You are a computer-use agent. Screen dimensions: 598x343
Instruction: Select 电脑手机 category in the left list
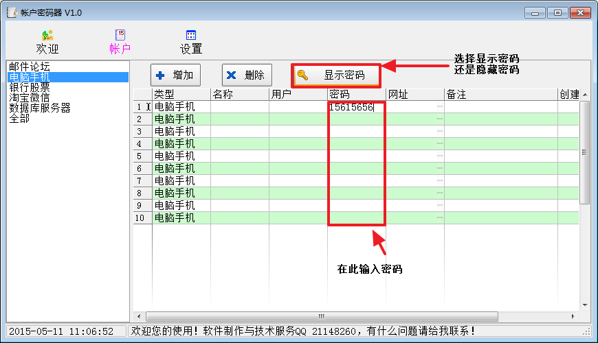coord(68,77)
